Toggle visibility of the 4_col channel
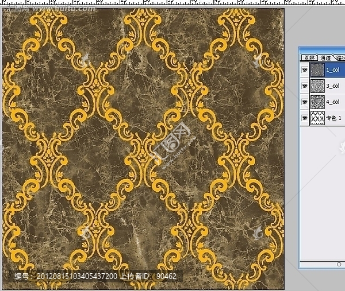Viewport: 345px width, 291px height. [x=305, y=102]
